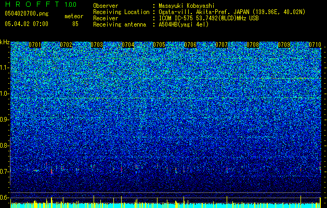Click the 0706 time marker
This screenshot has width=327, height=208.
point(190,45)
